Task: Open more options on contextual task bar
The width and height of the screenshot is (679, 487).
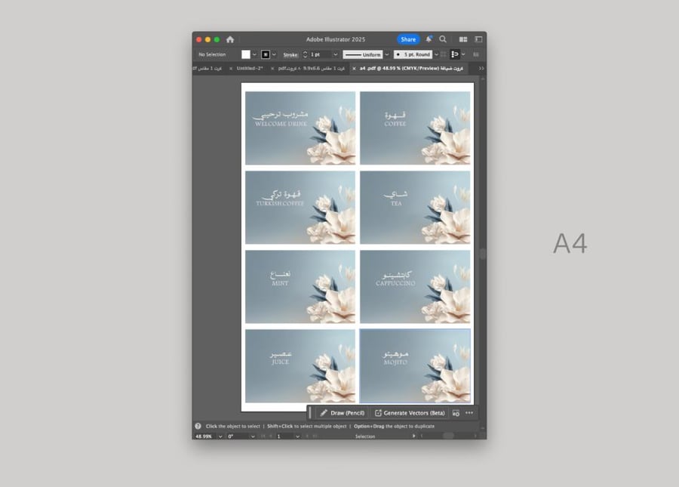Action: click(469, 413)
